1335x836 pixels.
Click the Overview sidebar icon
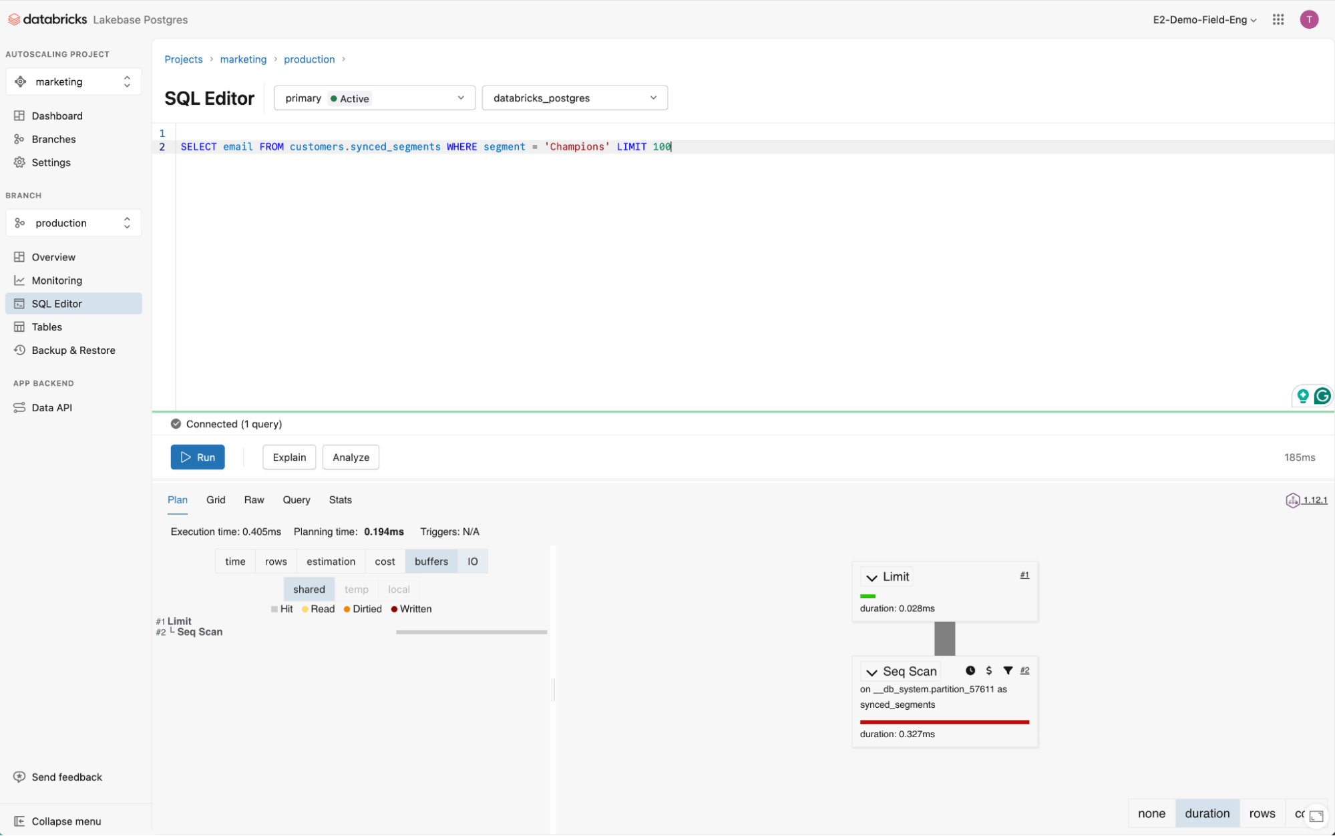(19, 257)
